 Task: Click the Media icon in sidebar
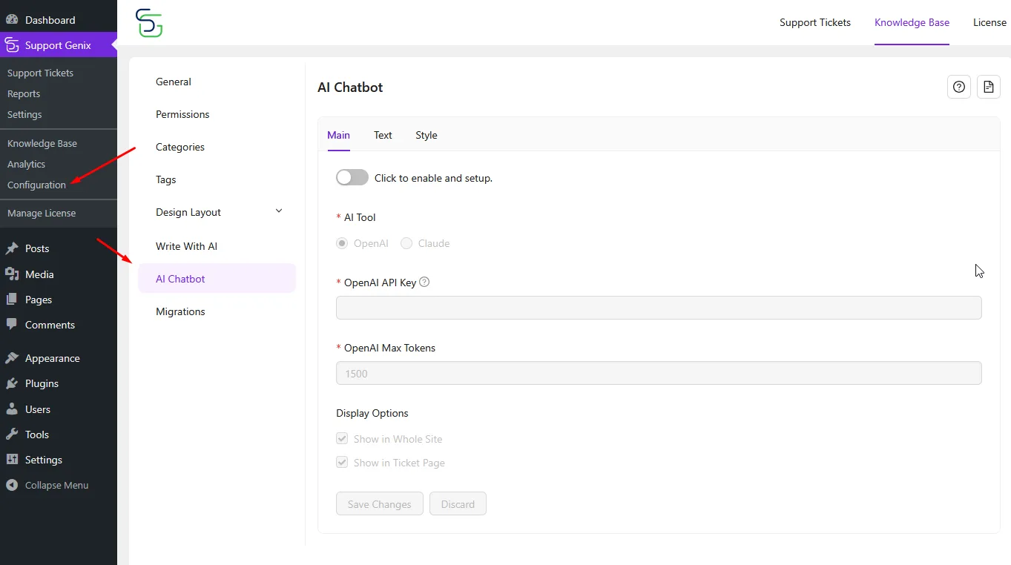[12, 274]
